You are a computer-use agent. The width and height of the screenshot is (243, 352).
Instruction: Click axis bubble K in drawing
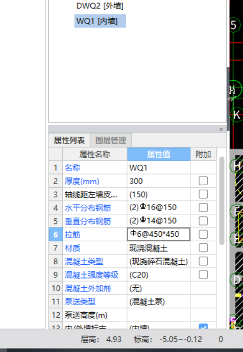coord(236,115)
